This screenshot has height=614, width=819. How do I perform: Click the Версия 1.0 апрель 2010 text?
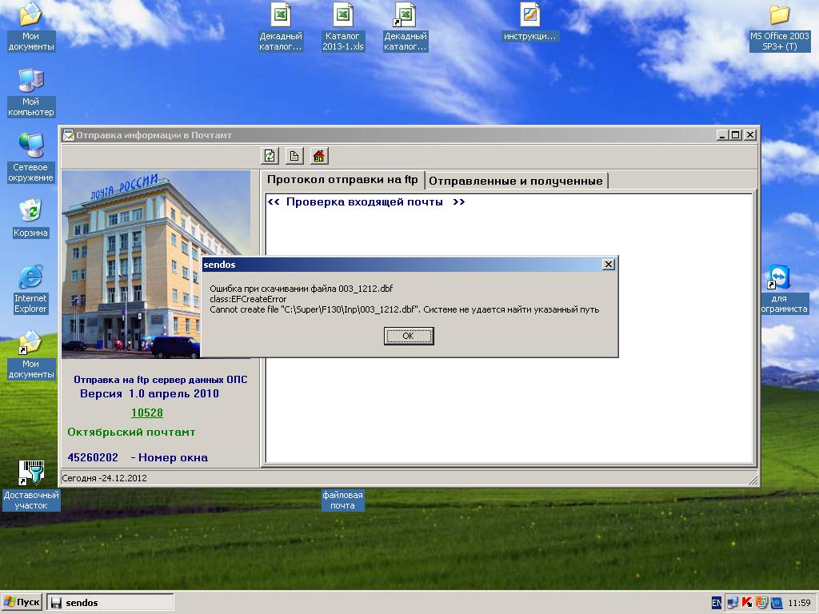[150, 393]
